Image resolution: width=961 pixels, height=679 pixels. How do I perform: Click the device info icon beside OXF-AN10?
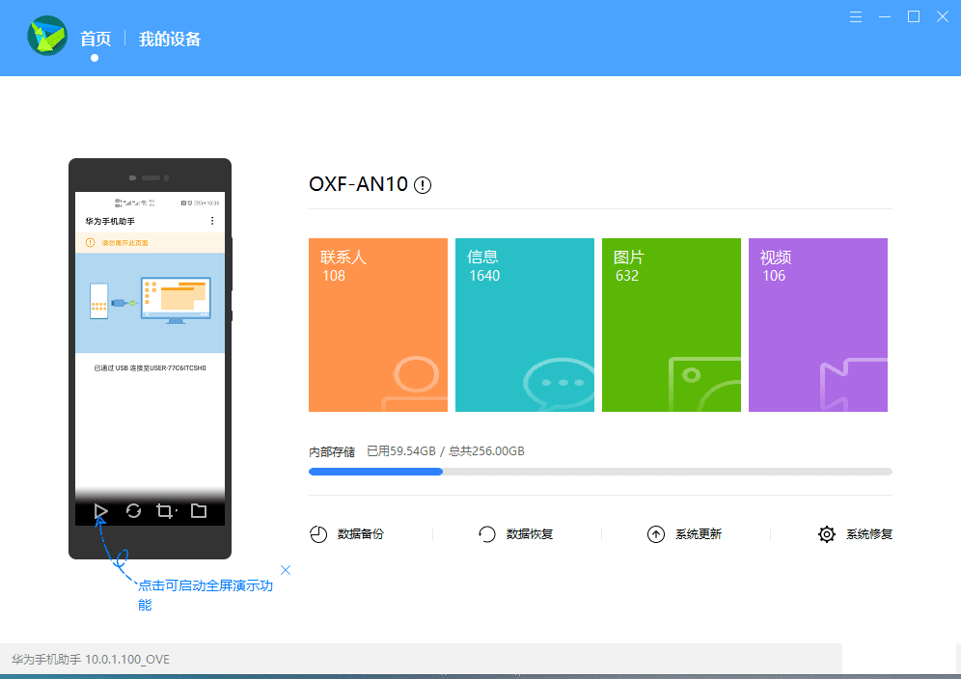coord(423,185)
